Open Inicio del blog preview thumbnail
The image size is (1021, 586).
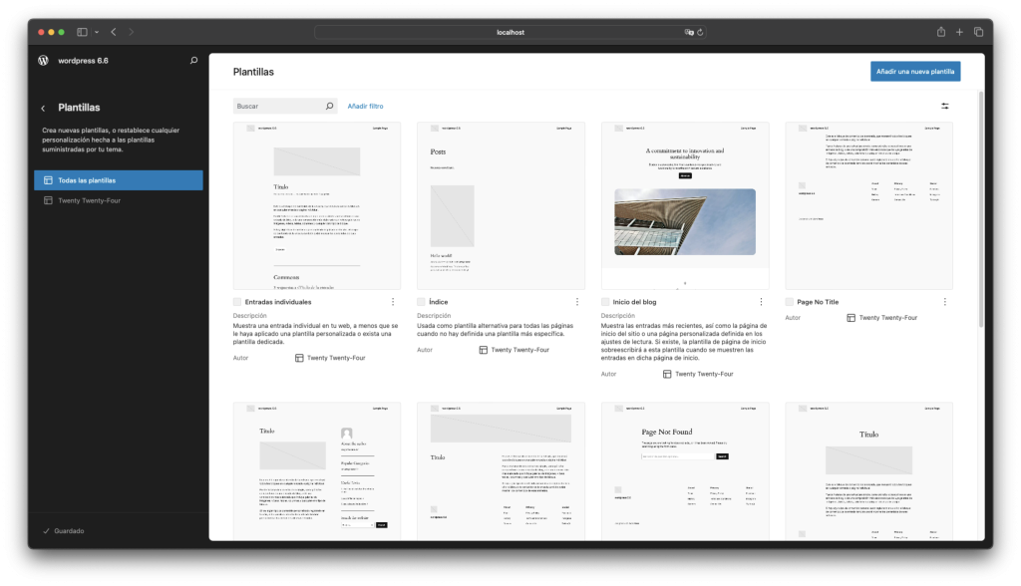pos(685,205)
